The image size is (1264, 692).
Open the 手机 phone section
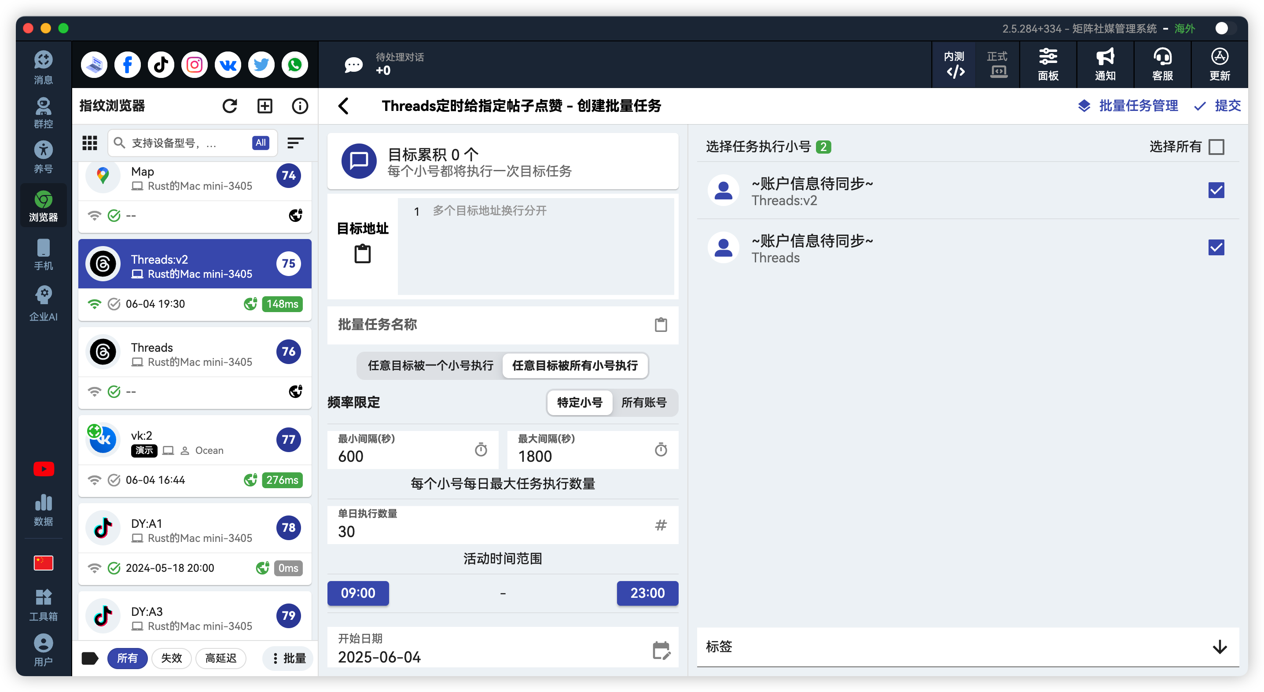click(x=43, y=255)
